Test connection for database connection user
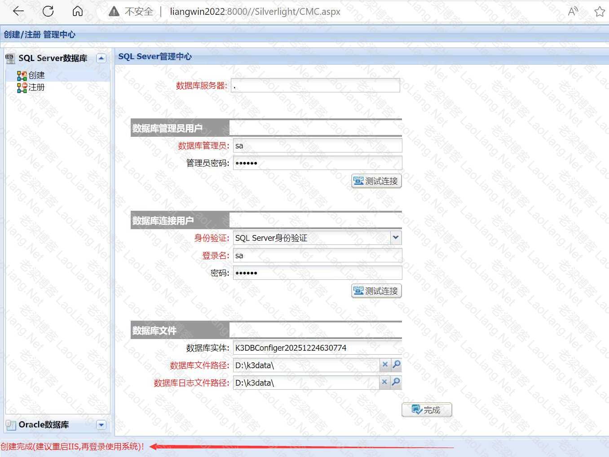609x457 pixels. click(376, 291)
